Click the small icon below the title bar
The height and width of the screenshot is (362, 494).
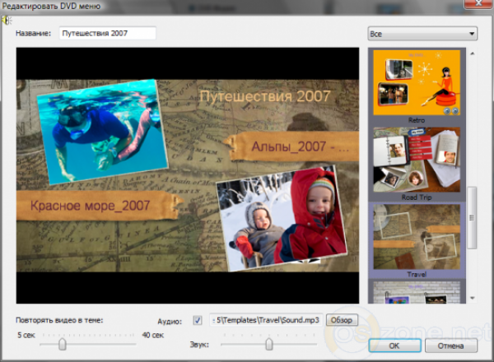[x=7, y=20]
